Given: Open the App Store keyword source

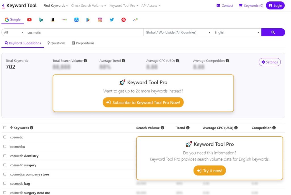Looking at the screenshot, I should [76, 20].
